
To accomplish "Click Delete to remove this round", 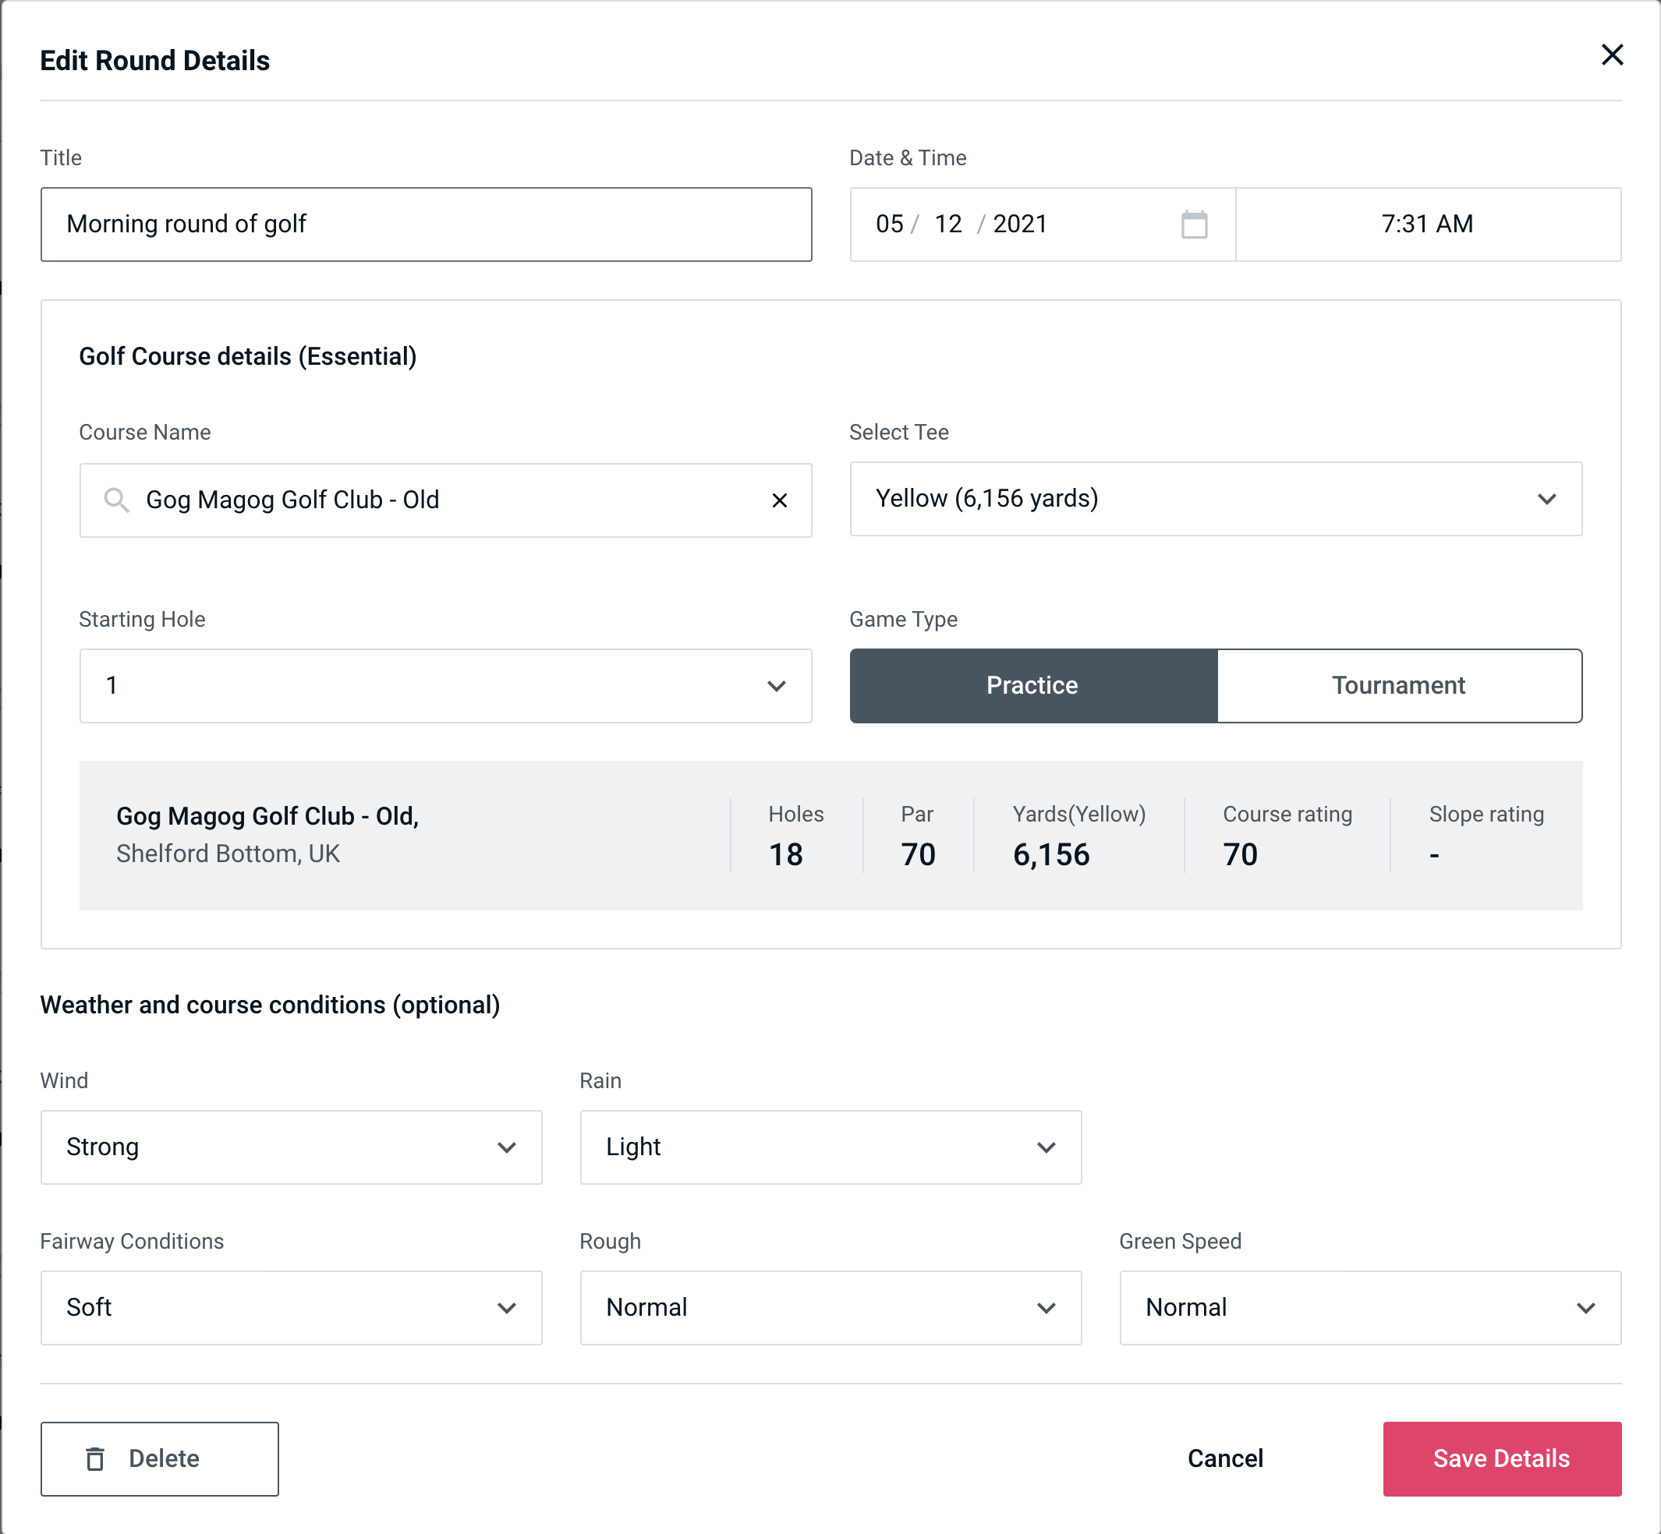I will point(159,1459).
